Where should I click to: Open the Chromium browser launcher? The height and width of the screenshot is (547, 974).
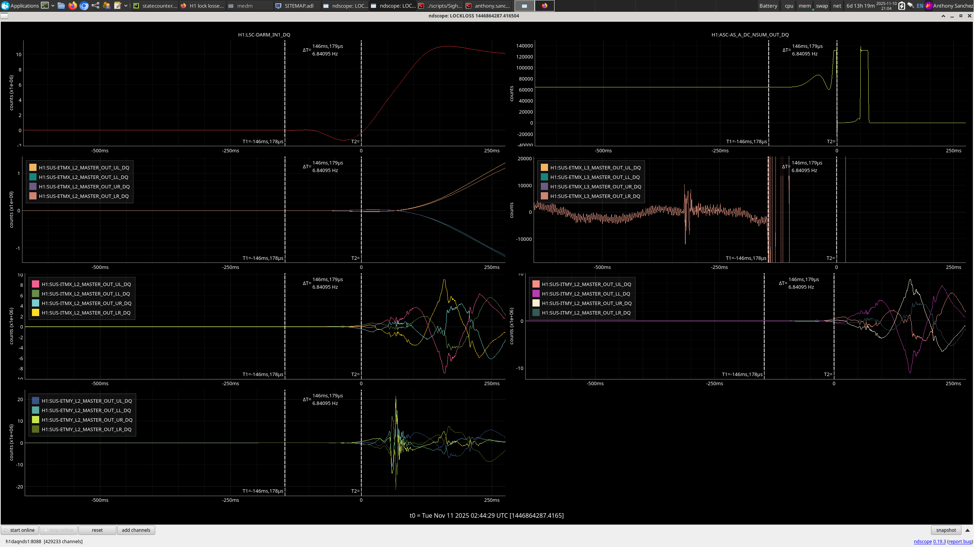click(84, 6)
